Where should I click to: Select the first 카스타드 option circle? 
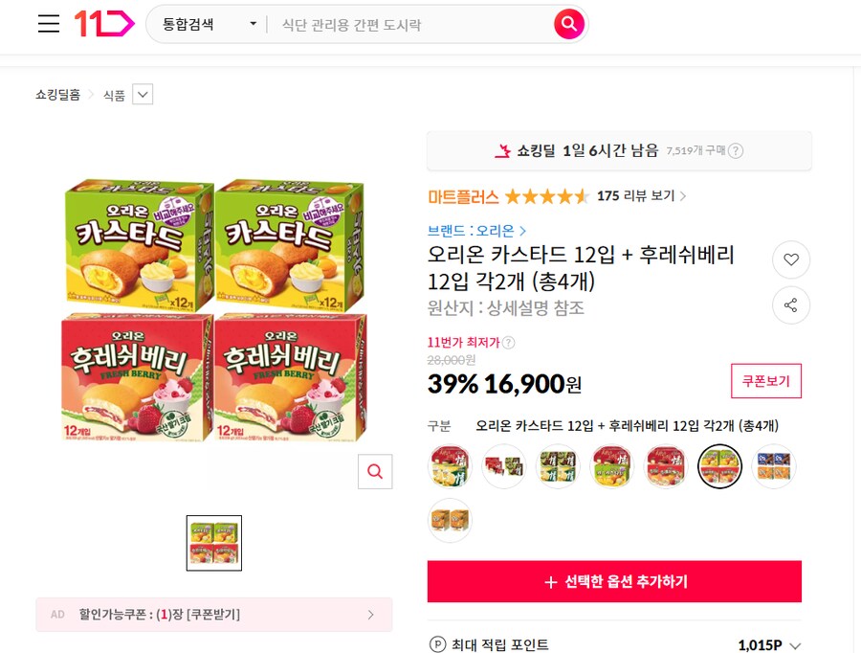point(450,466)
